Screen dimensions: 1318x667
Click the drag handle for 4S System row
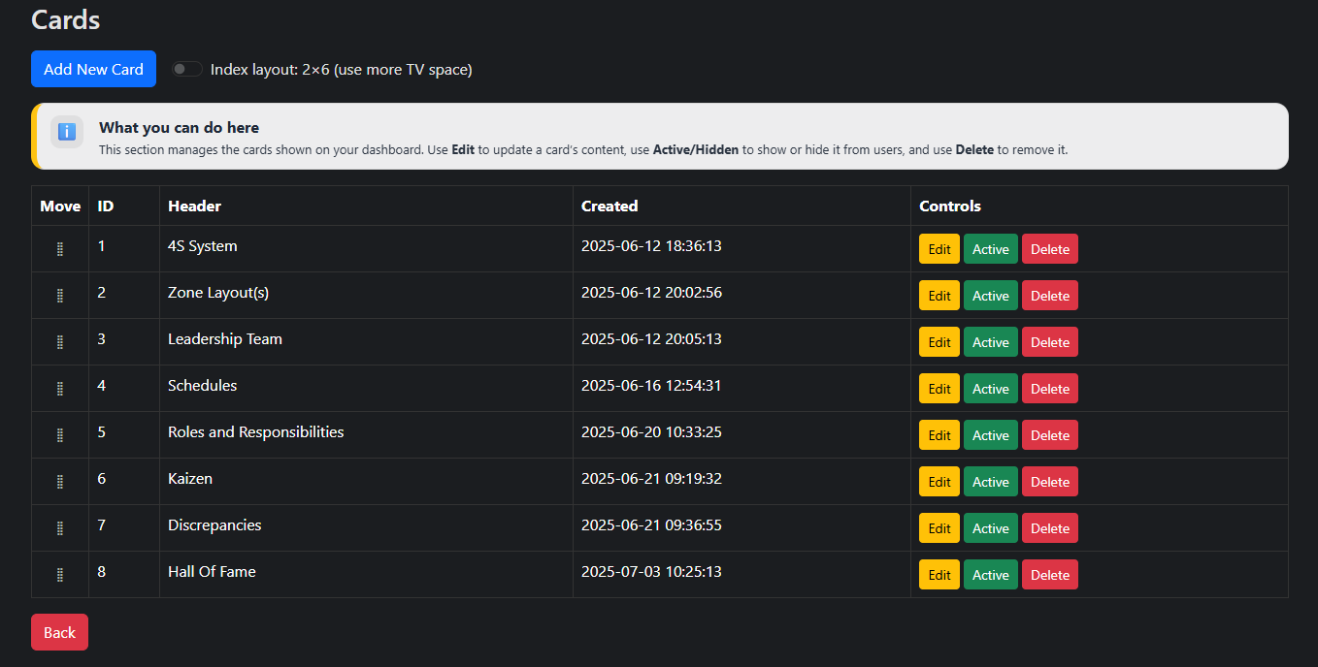(x=60, y=249)
